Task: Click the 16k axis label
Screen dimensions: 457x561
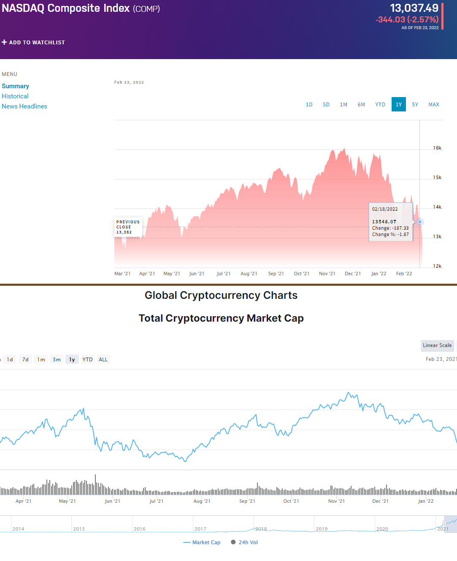Action: tap(437, 148)
